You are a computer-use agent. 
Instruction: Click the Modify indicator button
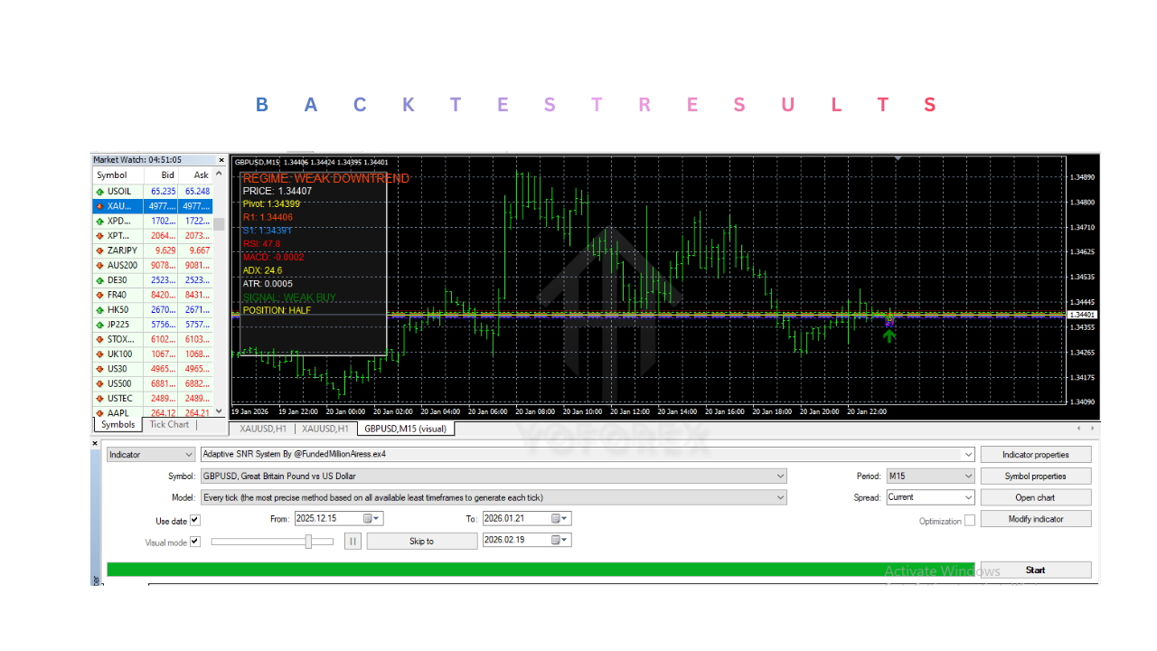pyautogui.click(x=1035, y=518)
